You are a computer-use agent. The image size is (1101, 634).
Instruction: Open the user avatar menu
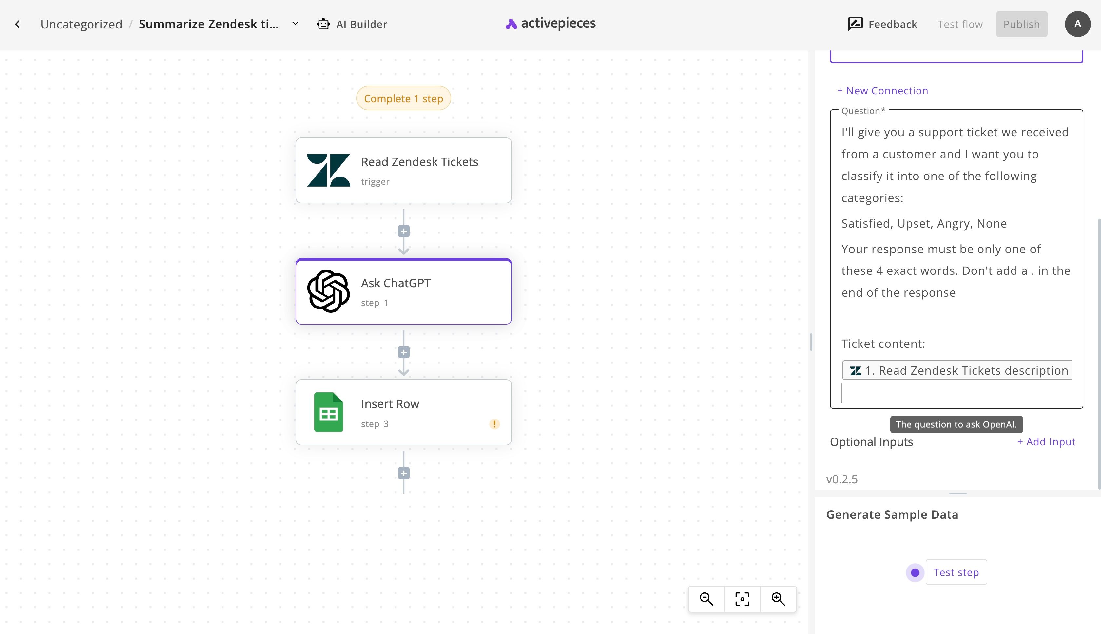[x=1077, y=24]
